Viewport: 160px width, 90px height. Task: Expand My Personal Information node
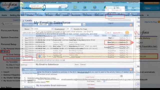[2, 49]
